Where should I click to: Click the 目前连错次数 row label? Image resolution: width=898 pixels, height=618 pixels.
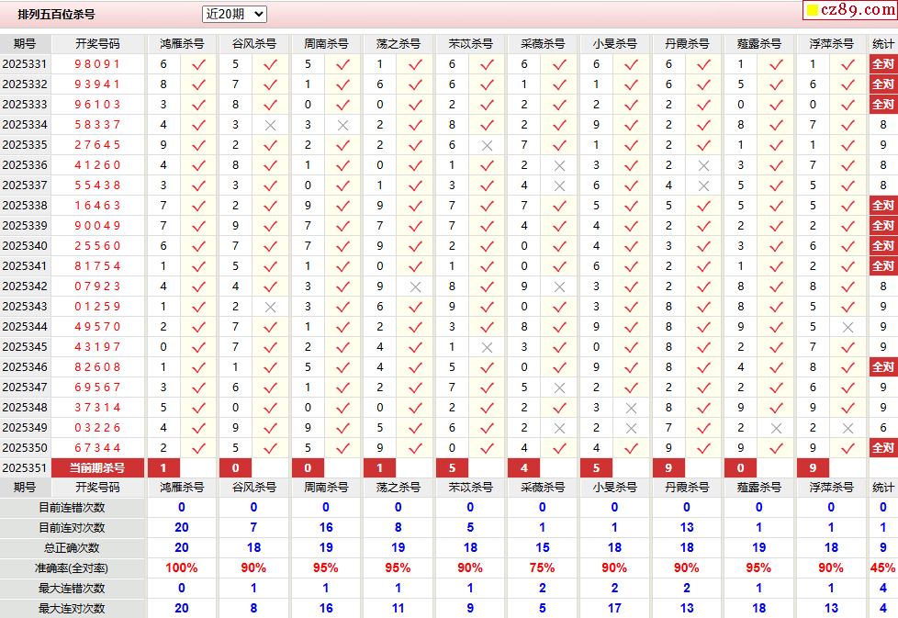click(72, 508)
